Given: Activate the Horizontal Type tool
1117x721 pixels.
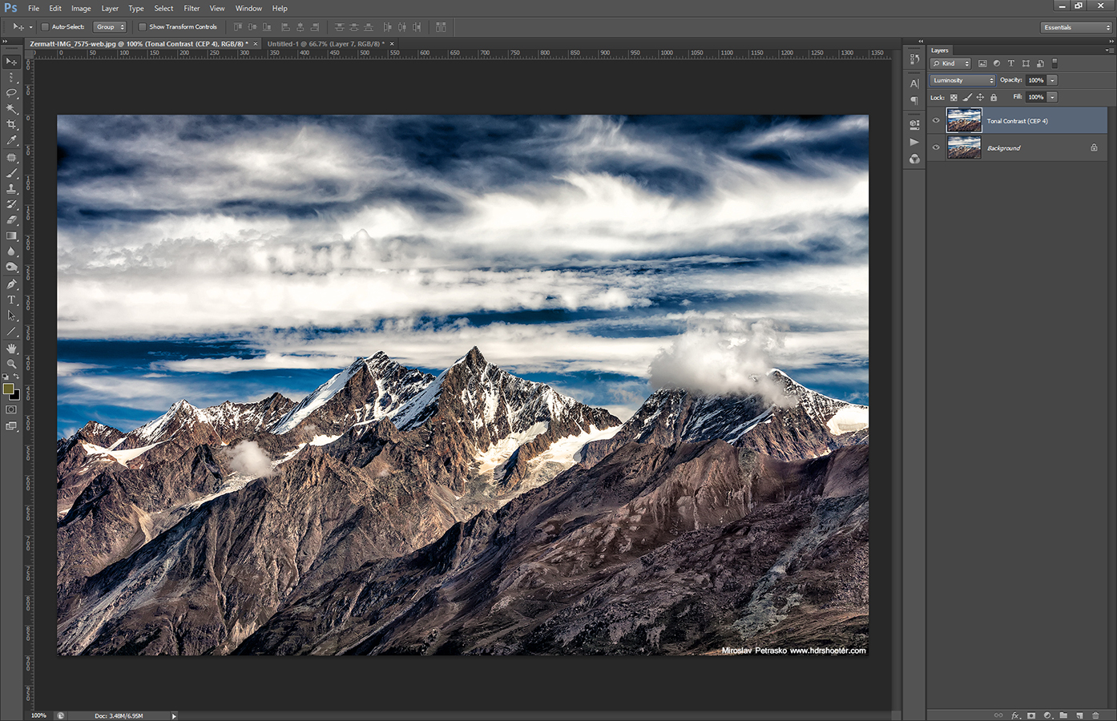Looking at the screenshot, I should coord(12,300).
